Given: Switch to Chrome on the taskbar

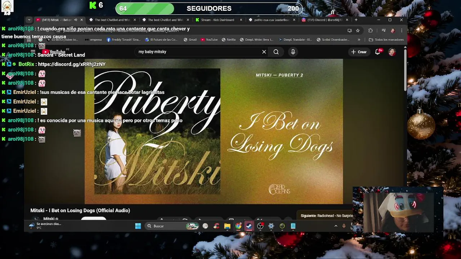Looking at the screenshot, I should (238, 226).
